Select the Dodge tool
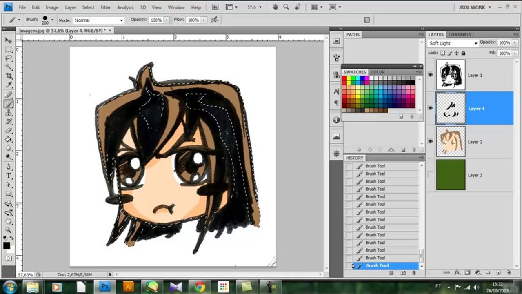 [8, 158]
